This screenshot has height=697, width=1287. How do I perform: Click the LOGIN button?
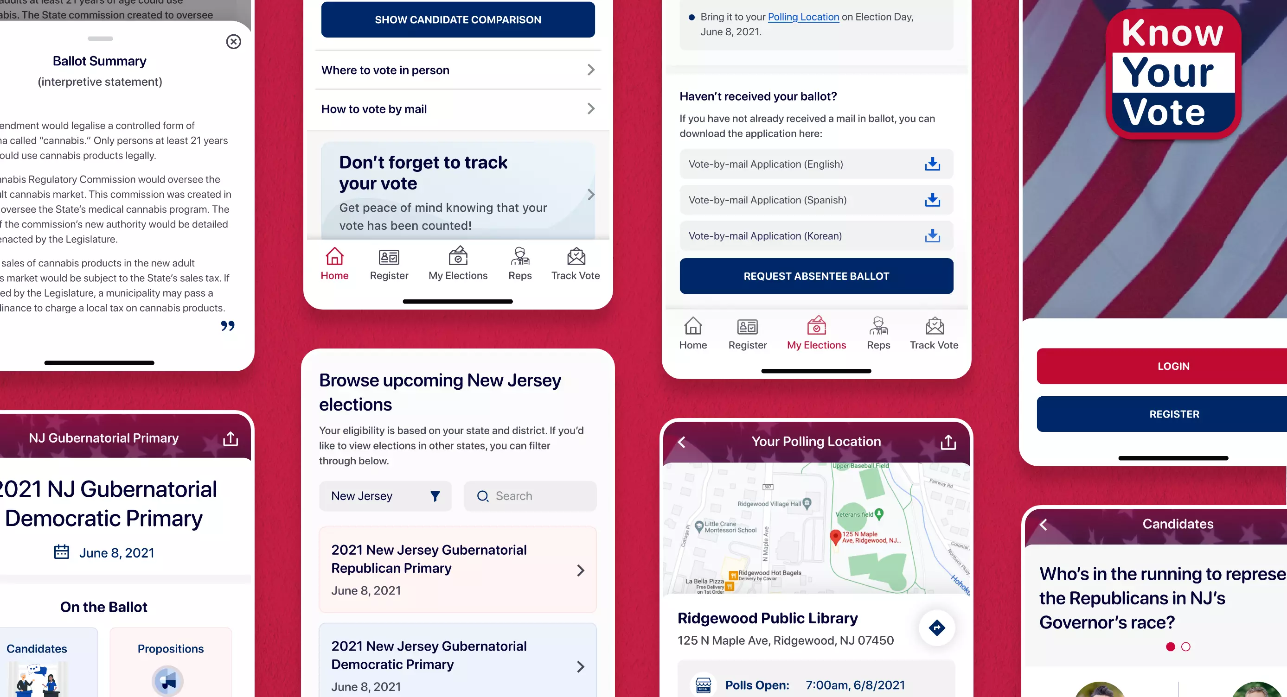(1173, 366)
